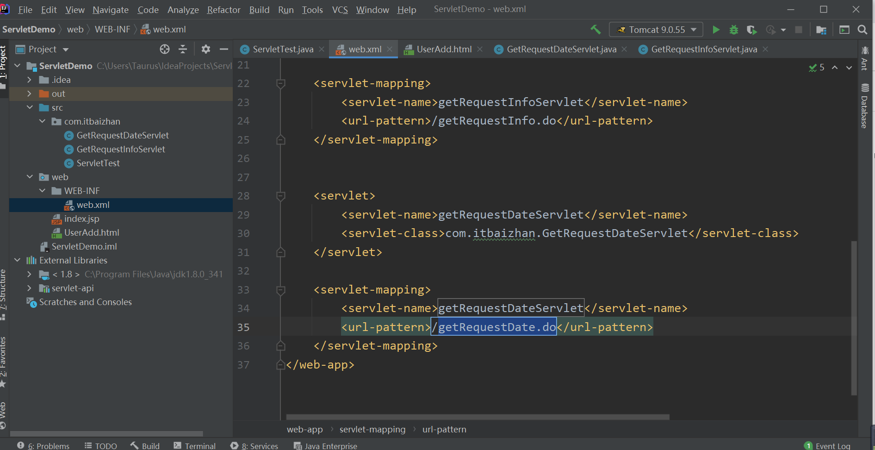Collapse the WEB-INF folder
This screenshot has height=450, width=875.
pos(43,191)
